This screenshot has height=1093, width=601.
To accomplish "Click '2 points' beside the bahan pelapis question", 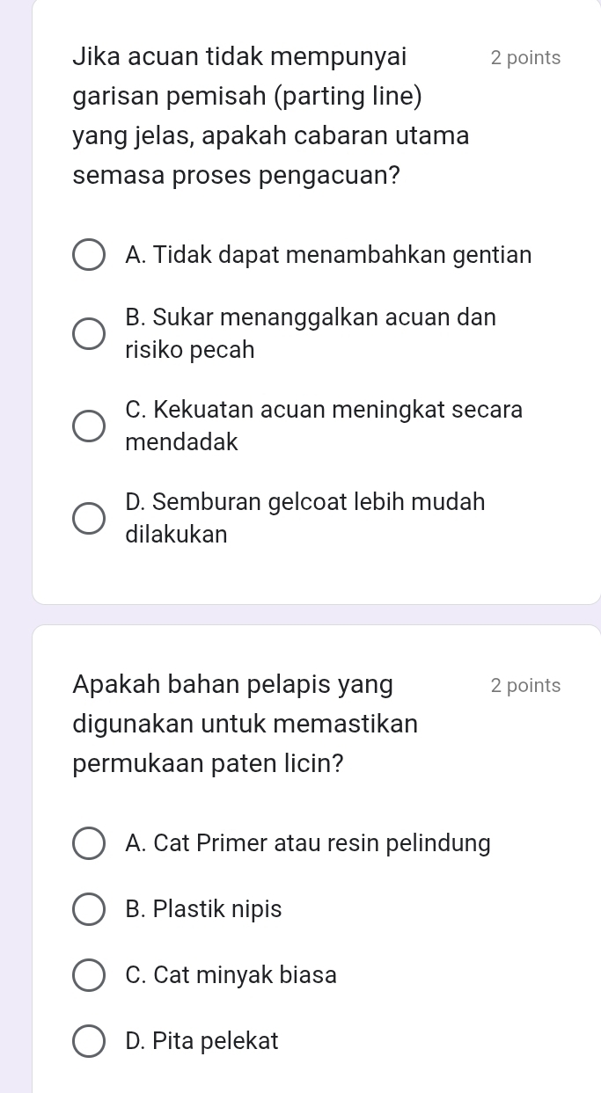I will click(525, 686).
